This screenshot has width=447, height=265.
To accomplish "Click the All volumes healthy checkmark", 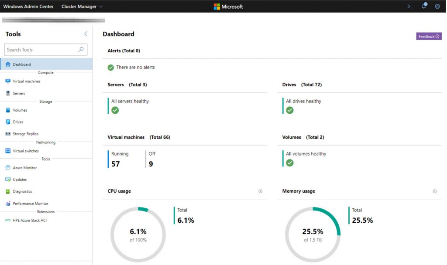I will [x=290, y=163].
